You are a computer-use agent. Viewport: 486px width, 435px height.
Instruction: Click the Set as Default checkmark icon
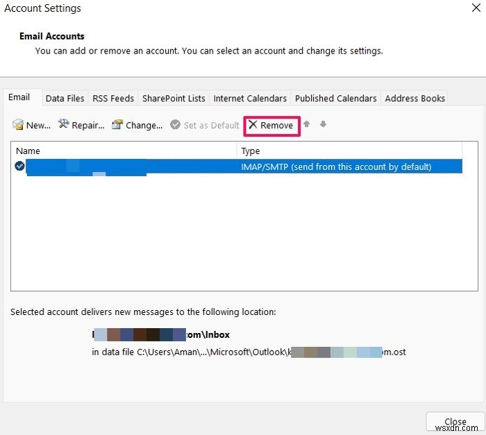pyautogui.click(x=175, y=125)
